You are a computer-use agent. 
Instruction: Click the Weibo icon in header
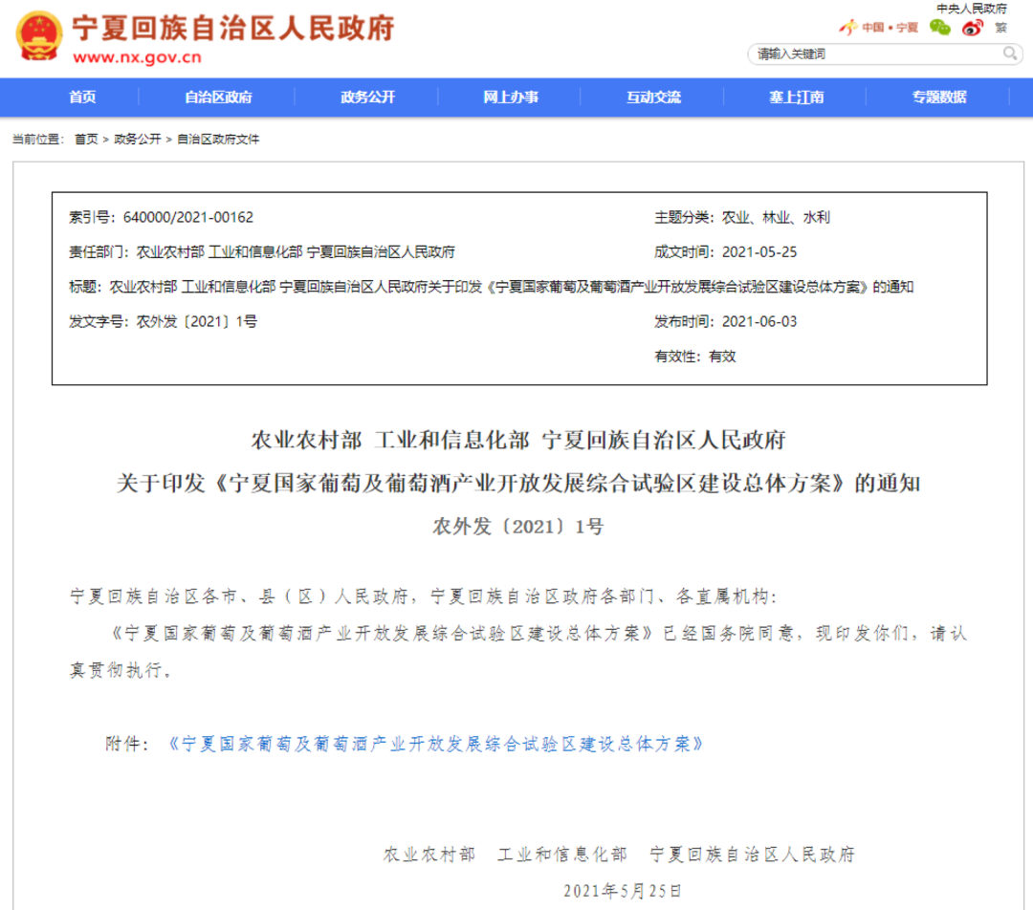972,27
